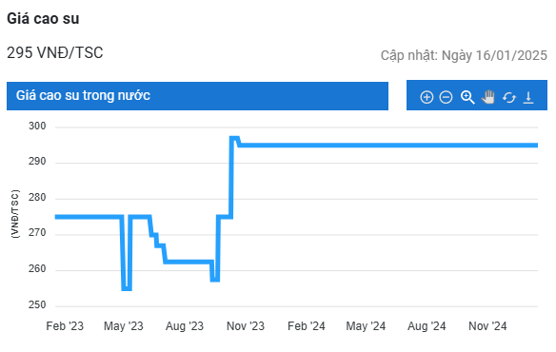The height and width of the screenshot is (352, 556).
Task: Reset chart zoom with refresh icon
Action: coord(508,97)
